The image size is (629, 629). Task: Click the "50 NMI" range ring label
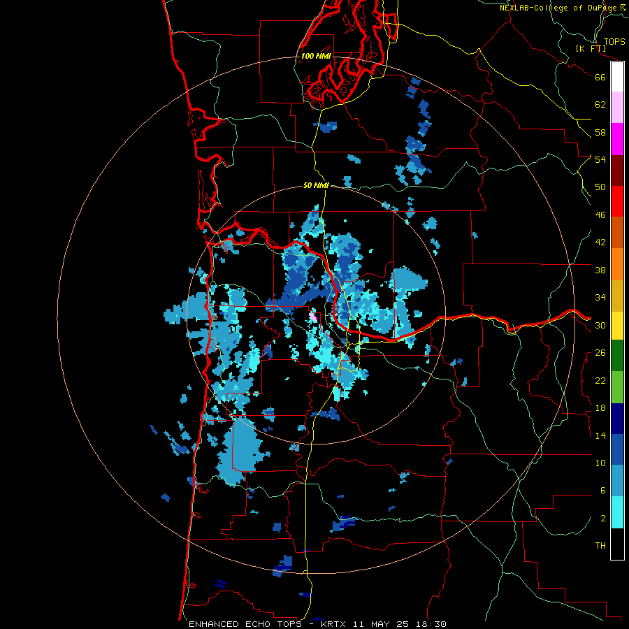coord(316,185)
